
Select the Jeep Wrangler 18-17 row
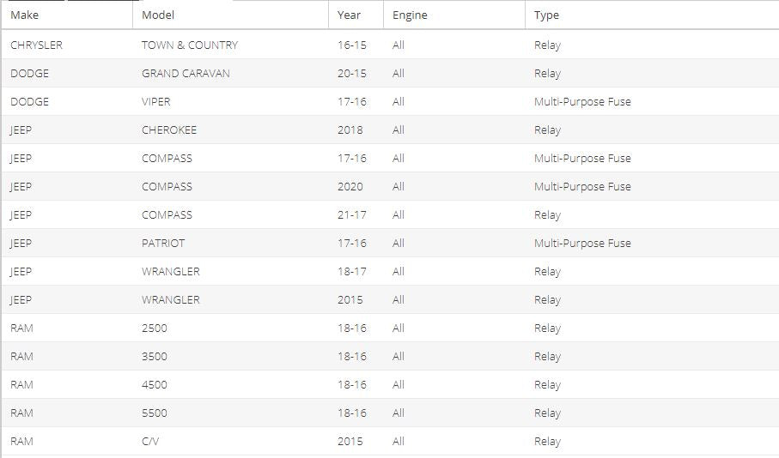(x=390, y=271)
